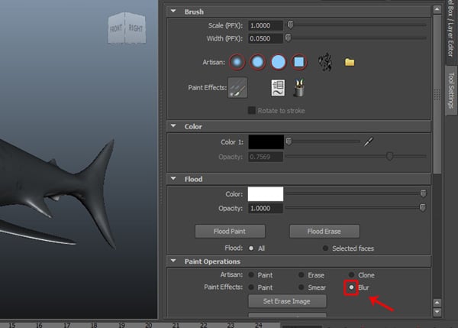Click the panel scroll down arrow at bottom
This screenshot has width=458, height=328.
(x=437, y=312)
